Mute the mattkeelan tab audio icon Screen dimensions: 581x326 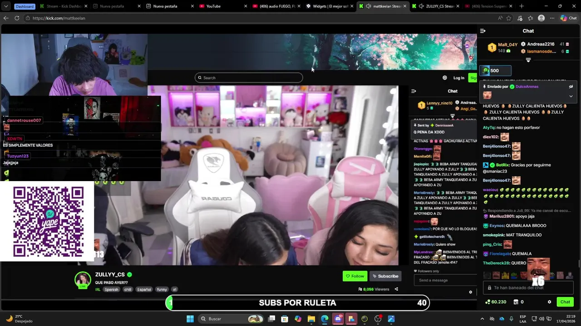click(368, 6)
